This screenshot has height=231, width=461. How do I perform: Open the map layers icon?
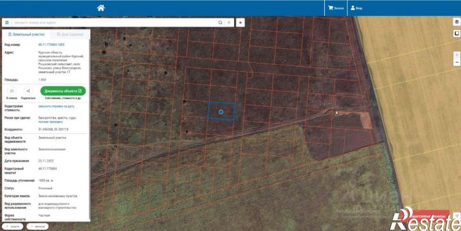click(457, 22)
